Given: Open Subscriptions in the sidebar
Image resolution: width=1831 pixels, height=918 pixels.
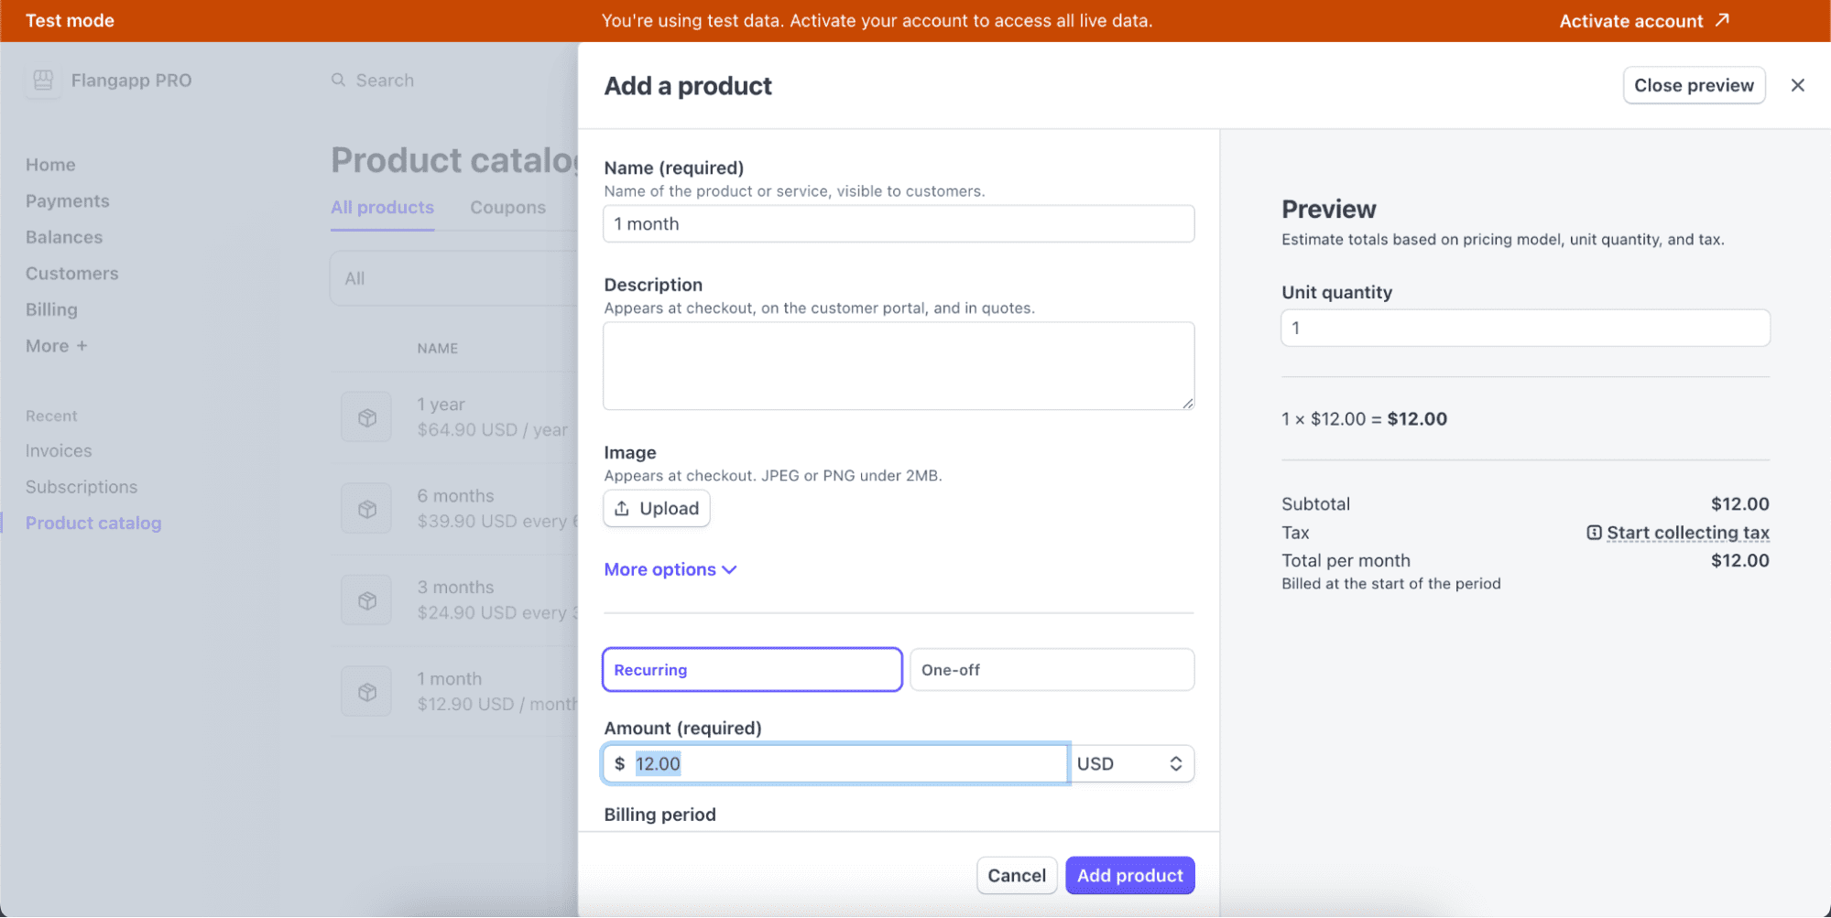Looking at the screenshot, I should [82, 487].
